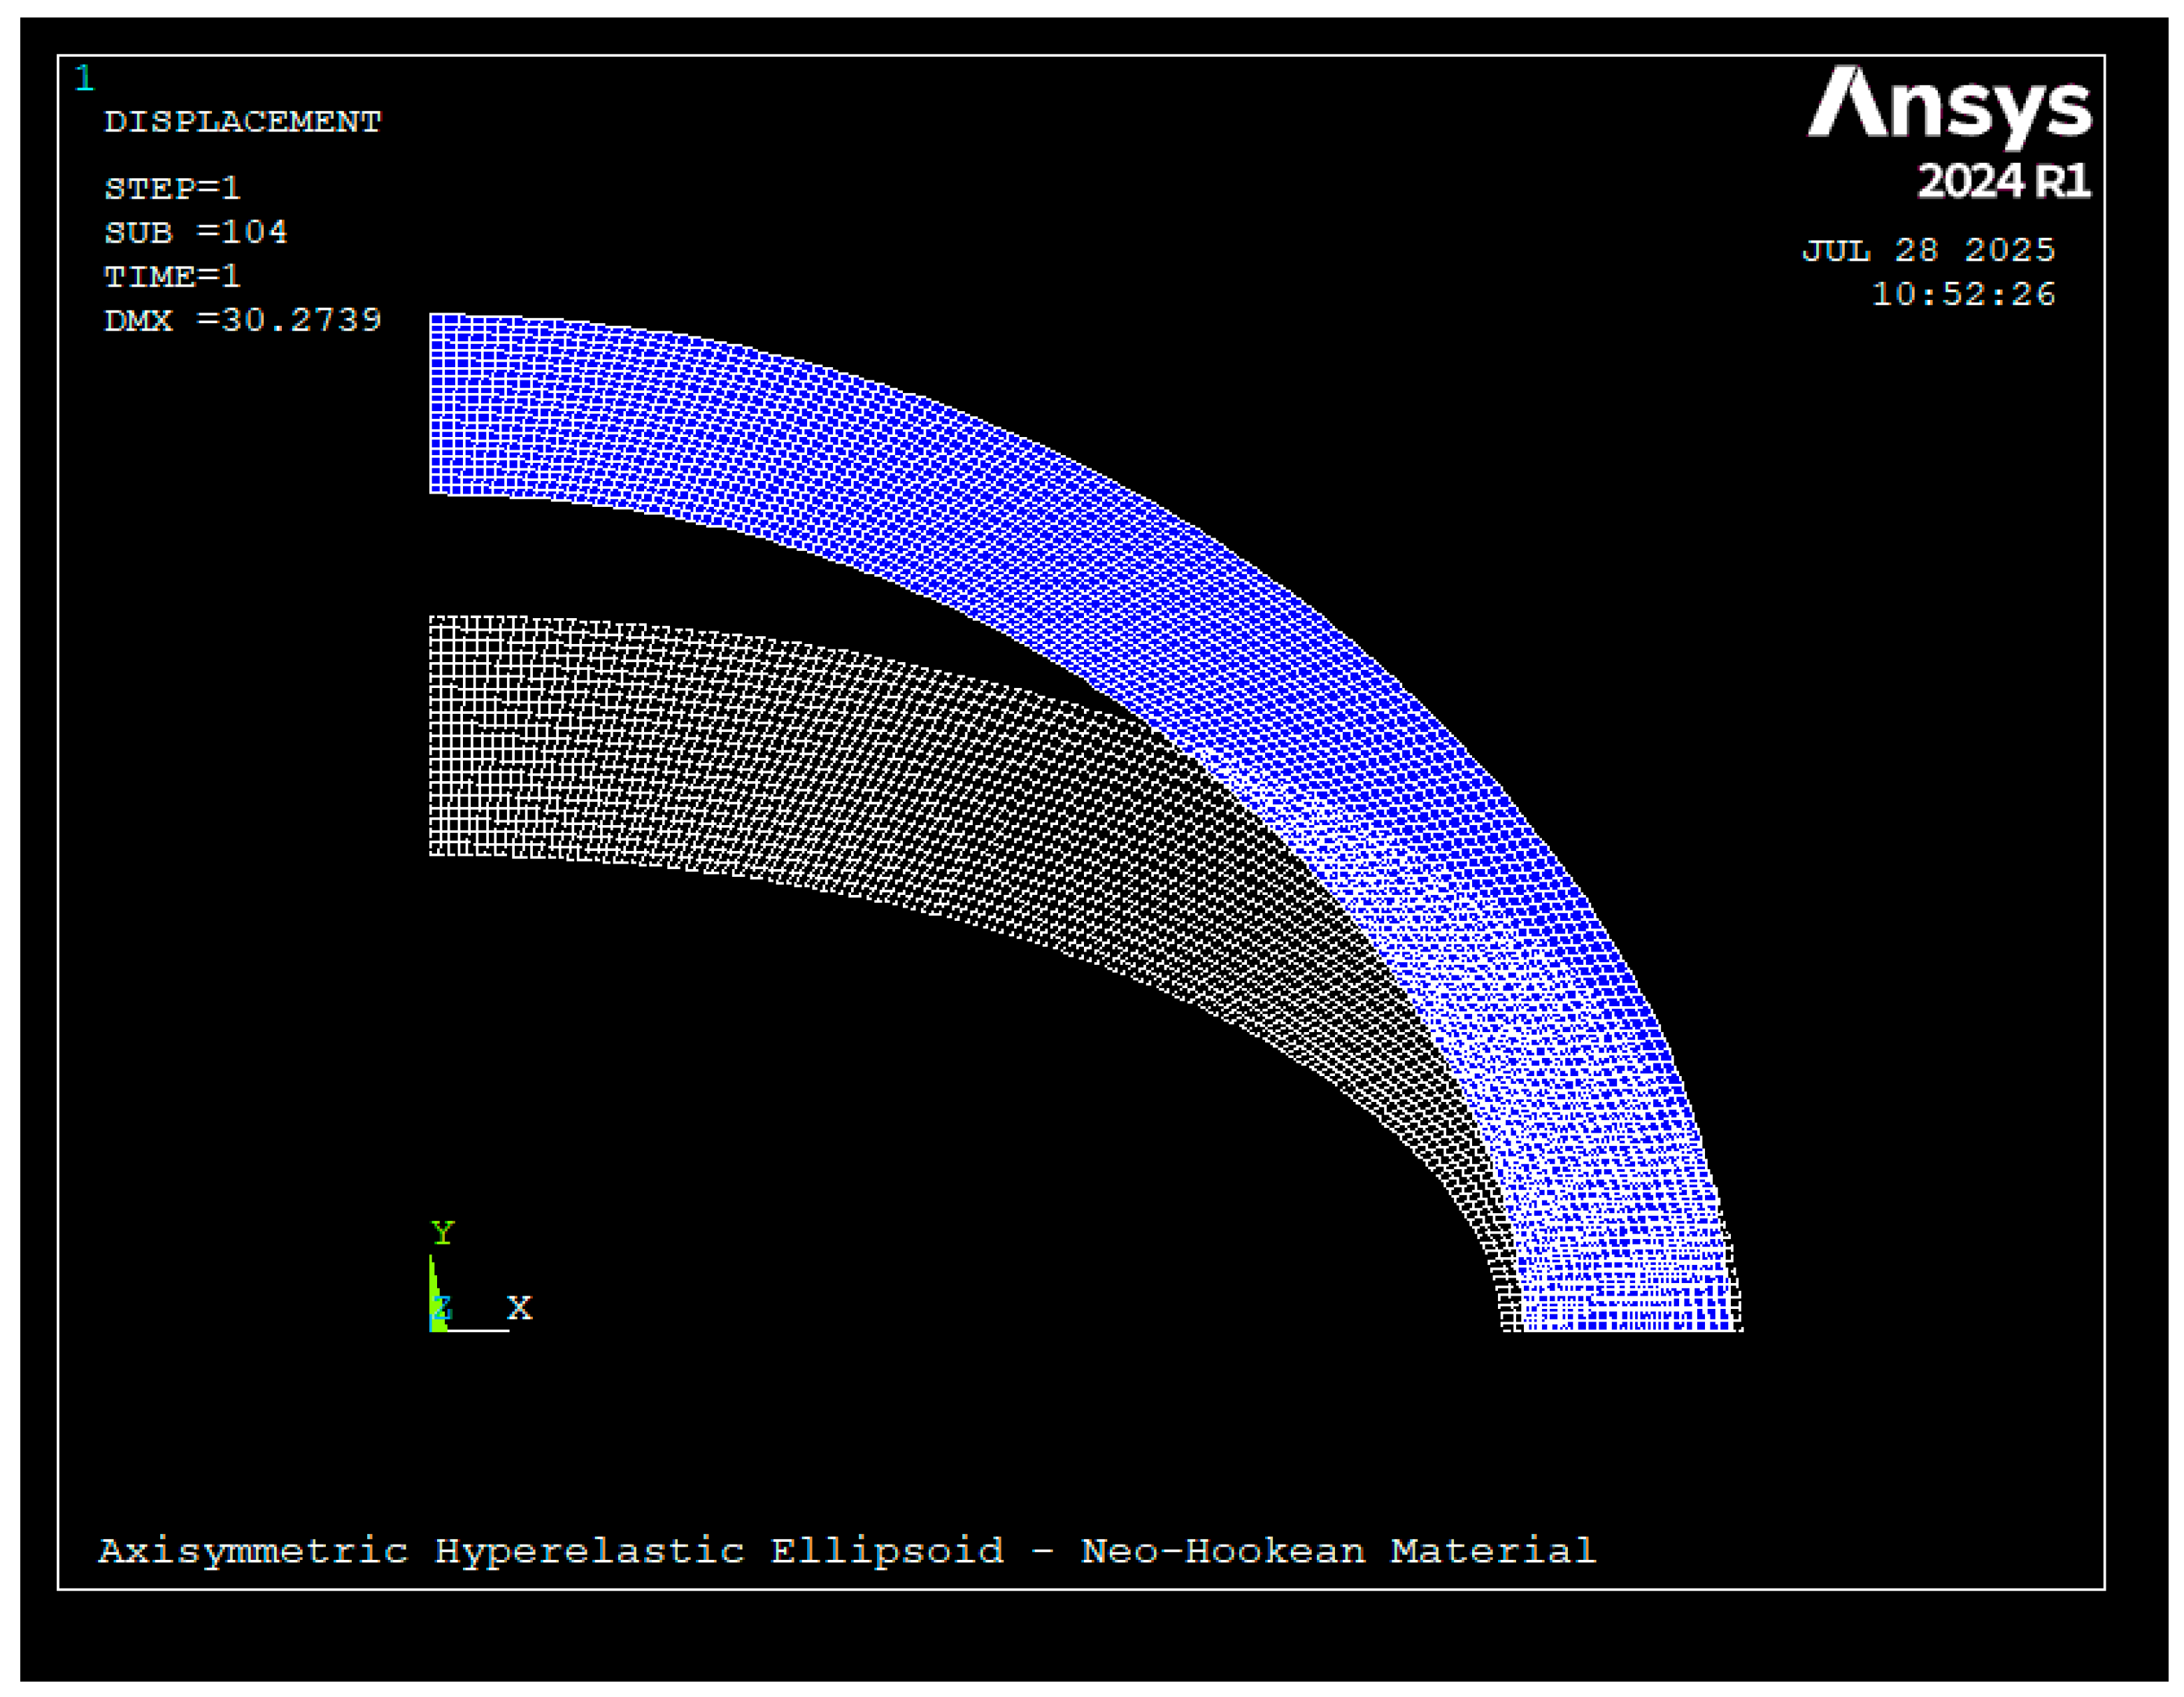The height and width of the screenshot is (1697, 2184).
Task: Click the JUL 28 2025 date stamp
Action: 1928,250
